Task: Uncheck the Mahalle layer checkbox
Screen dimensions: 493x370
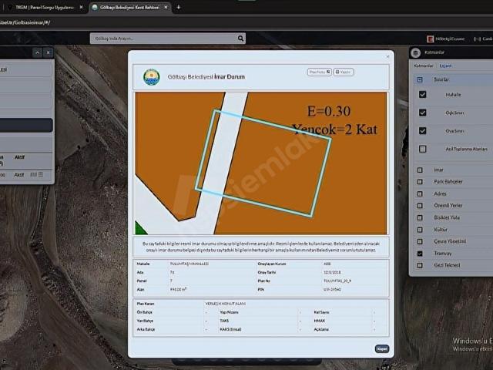Action: (x=422, y=95)
